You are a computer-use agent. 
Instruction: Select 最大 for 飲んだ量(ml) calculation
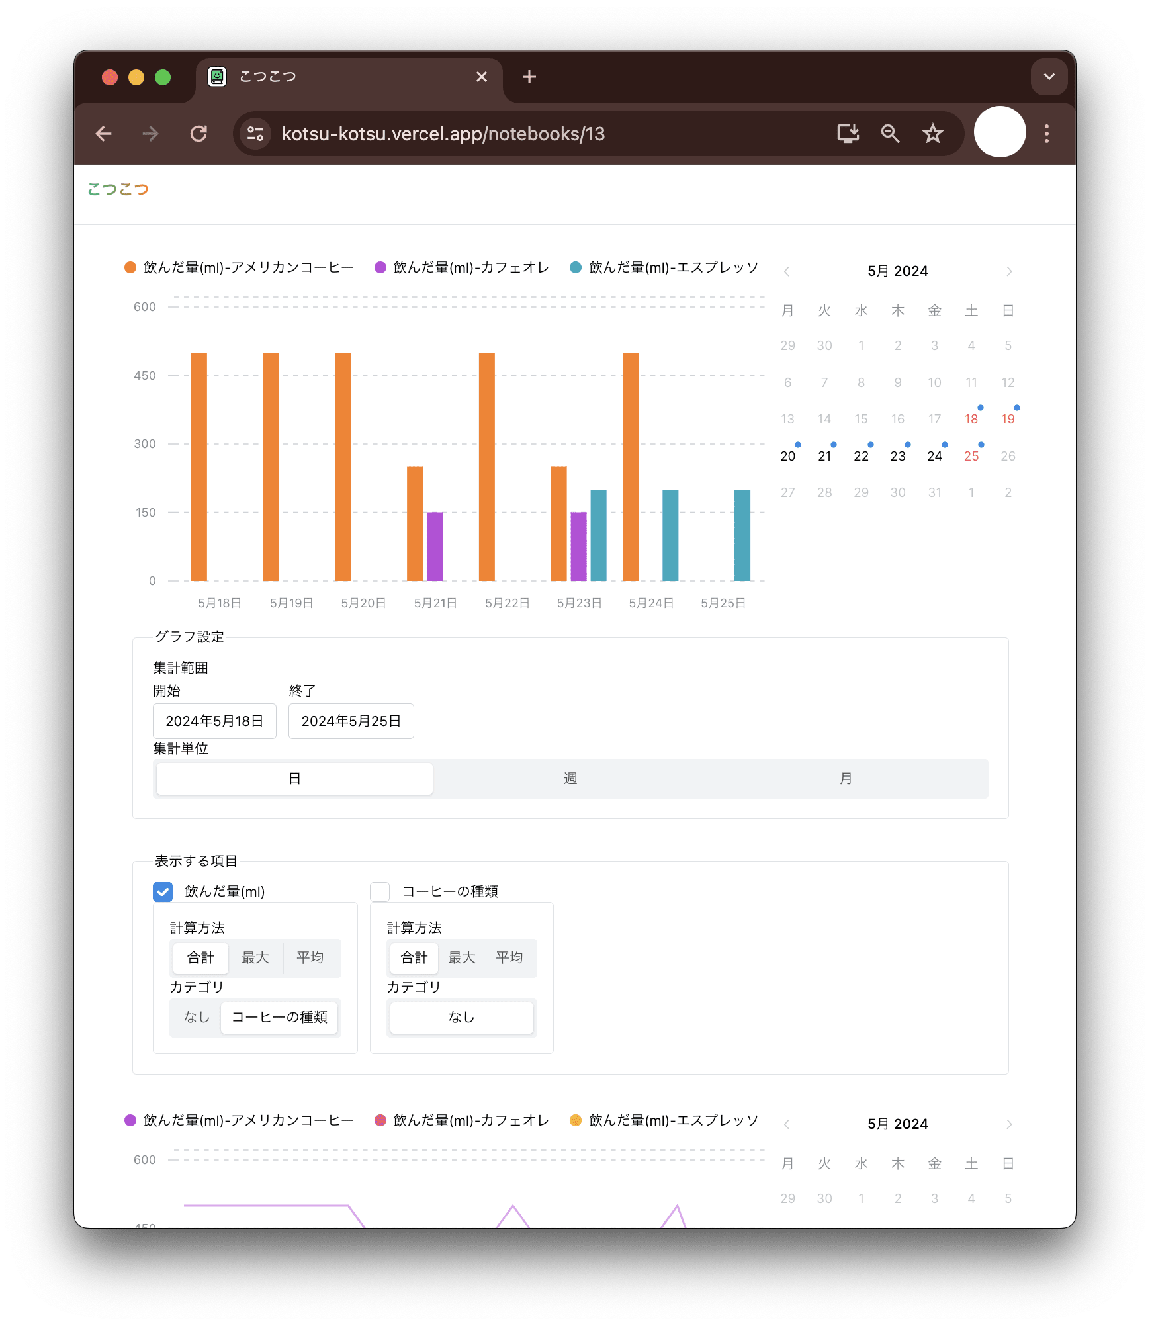point(255,958)
